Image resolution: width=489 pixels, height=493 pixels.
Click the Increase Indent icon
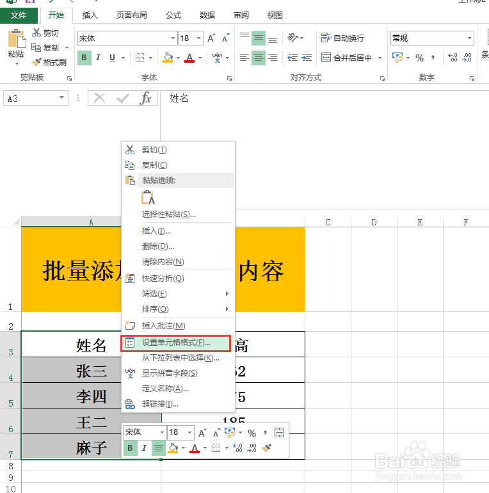pos(307,58)
